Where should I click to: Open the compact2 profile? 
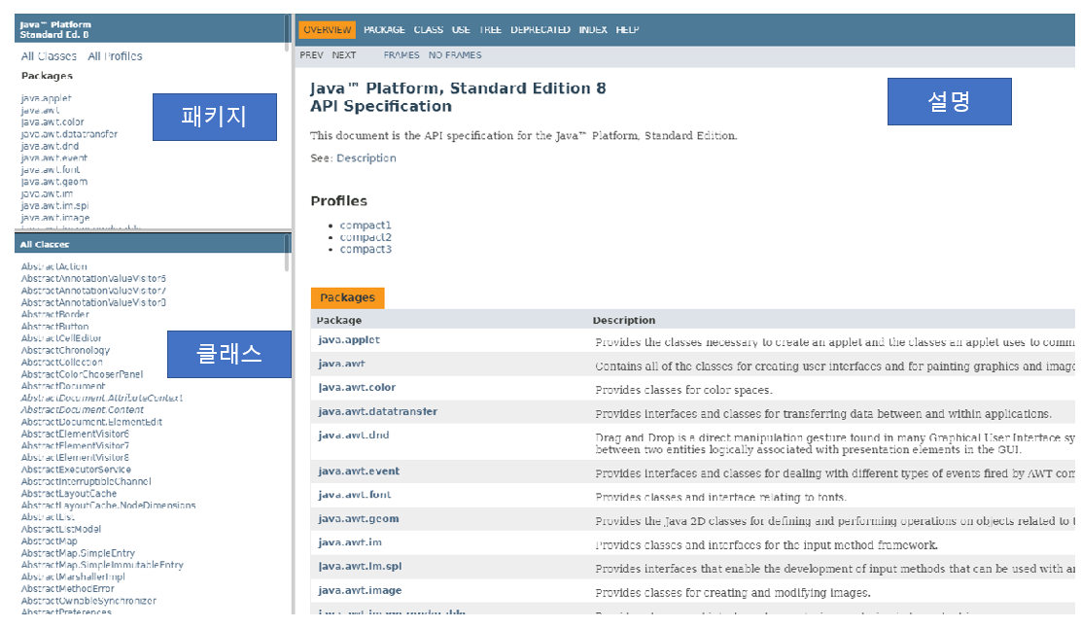[366, 237]
